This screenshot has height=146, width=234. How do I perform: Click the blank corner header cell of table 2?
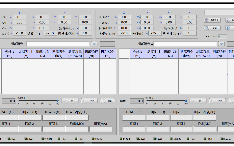point(124,54)
